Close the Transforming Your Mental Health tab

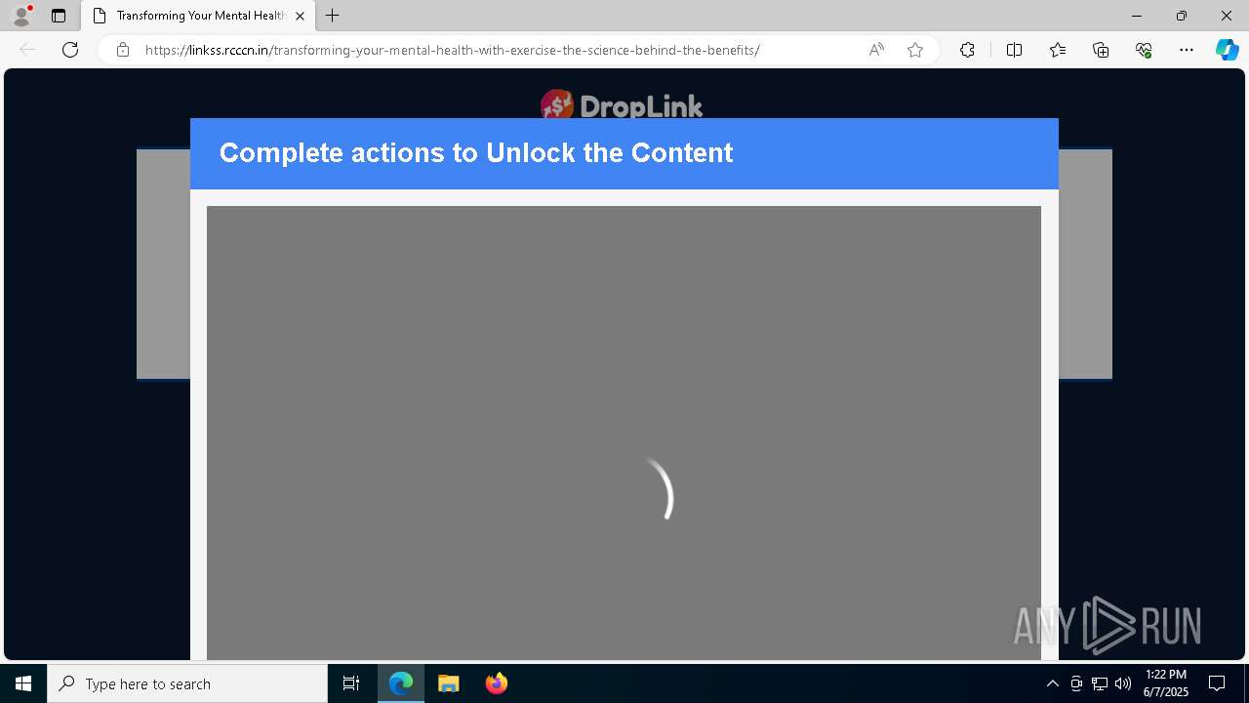tap(300, 16)
